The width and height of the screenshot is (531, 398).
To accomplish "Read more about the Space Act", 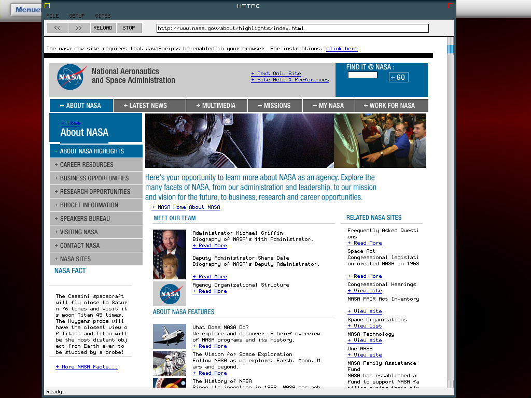I will pos(365,276).
